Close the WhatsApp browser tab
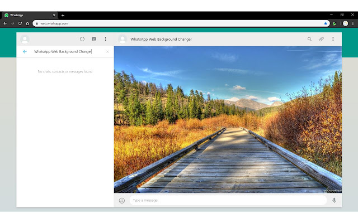The width and height of the screenshot is (358, 223). pyautogui.click(x=54, y=15)
